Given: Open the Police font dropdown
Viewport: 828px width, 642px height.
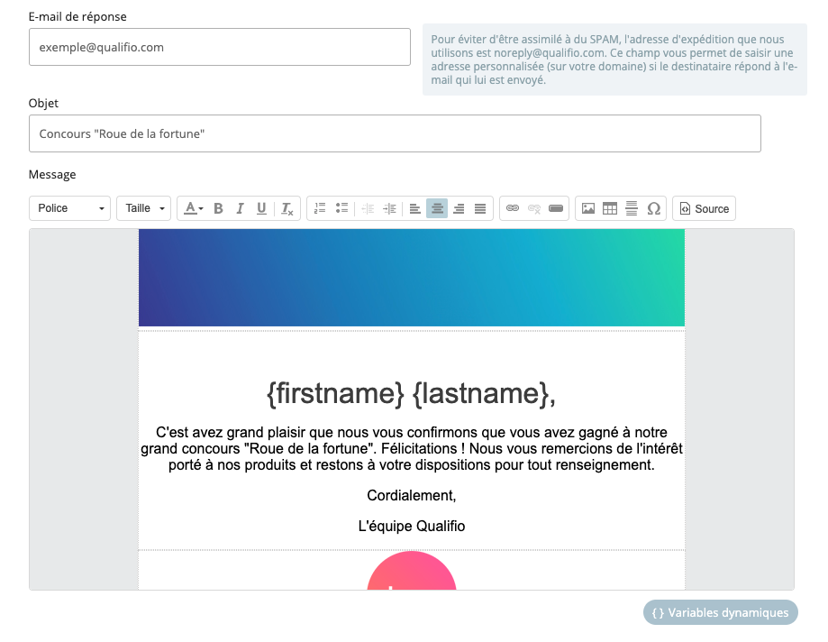Looking at the screenshot, I should tap(69, 208).
